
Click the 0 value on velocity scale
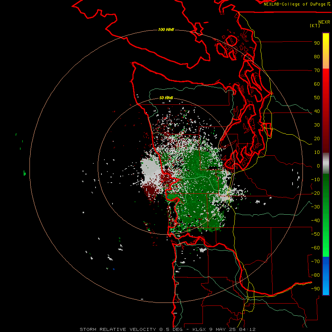point(318,166)
